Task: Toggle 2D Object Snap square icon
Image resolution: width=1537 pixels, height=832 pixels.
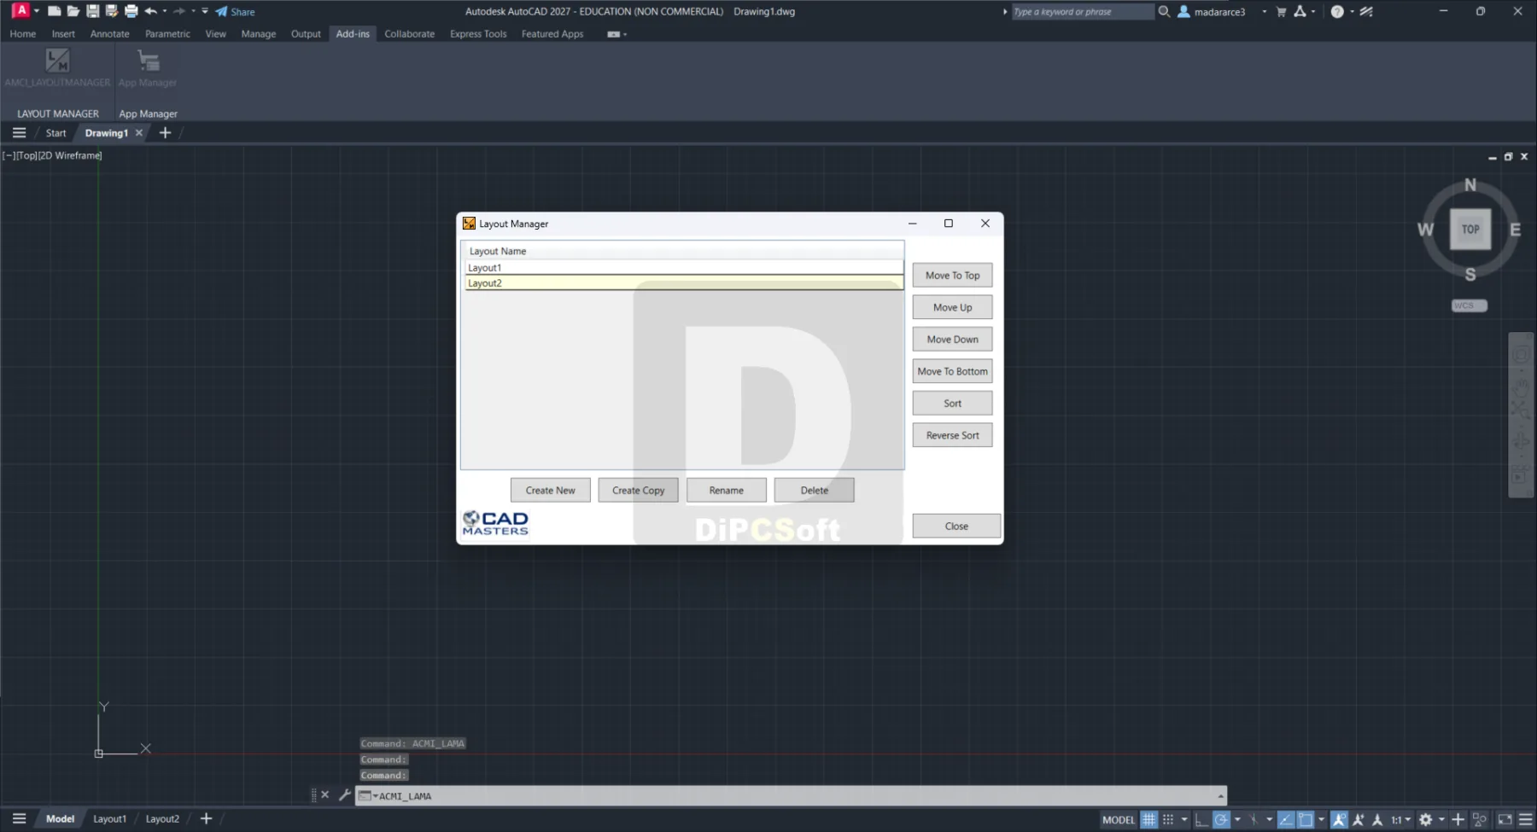Action: pos(1305,819)
